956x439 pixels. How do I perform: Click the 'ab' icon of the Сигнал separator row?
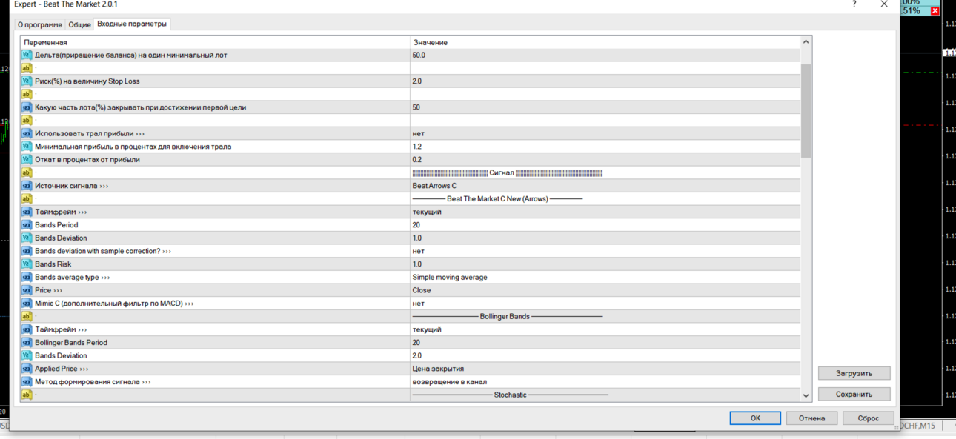click(x=27, y=172)
